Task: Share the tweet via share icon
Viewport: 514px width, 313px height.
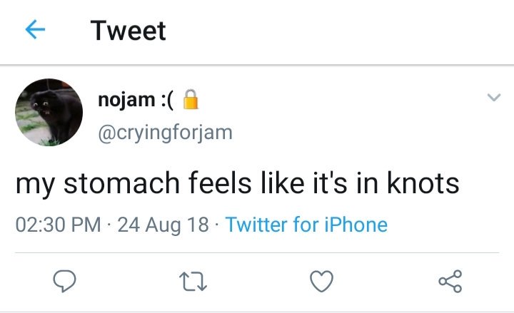Action: [x=450, y=281]
